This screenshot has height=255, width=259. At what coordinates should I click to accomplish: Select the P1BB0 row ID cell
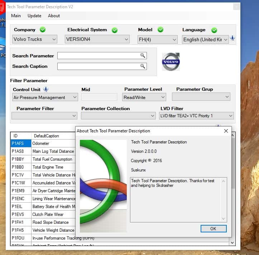point(21,167)
